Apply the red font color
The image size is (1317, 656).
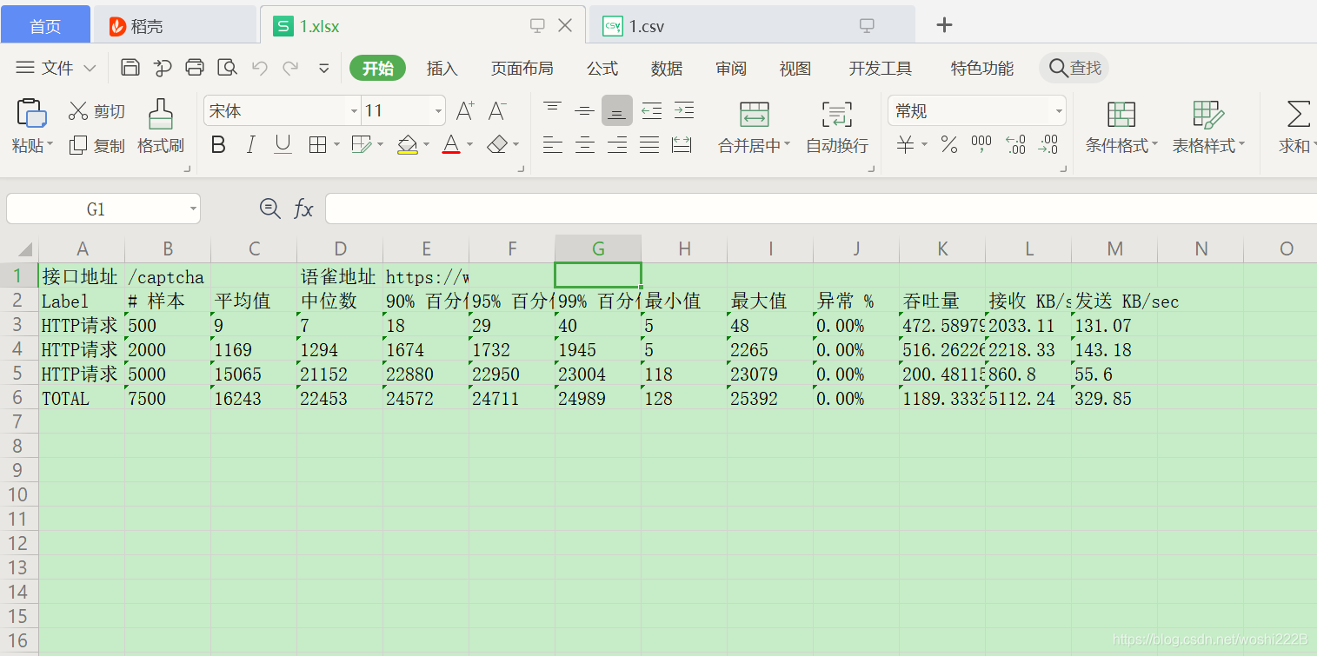point(451,145)
